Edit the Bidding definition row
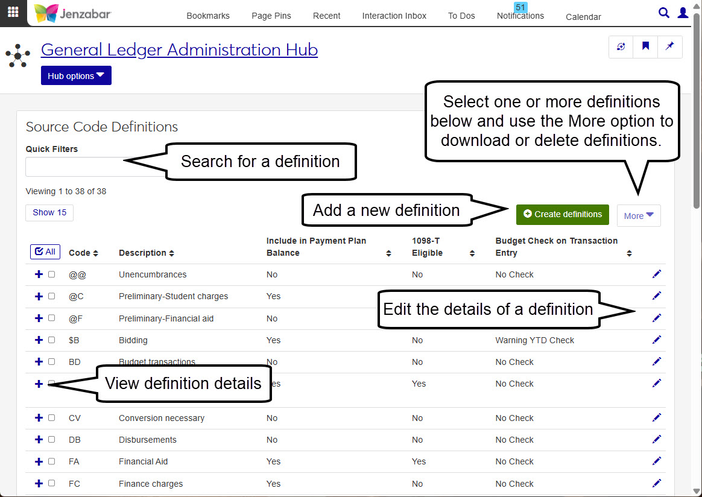The height and width of the screenshot is (497, 702). coord(656,340)
